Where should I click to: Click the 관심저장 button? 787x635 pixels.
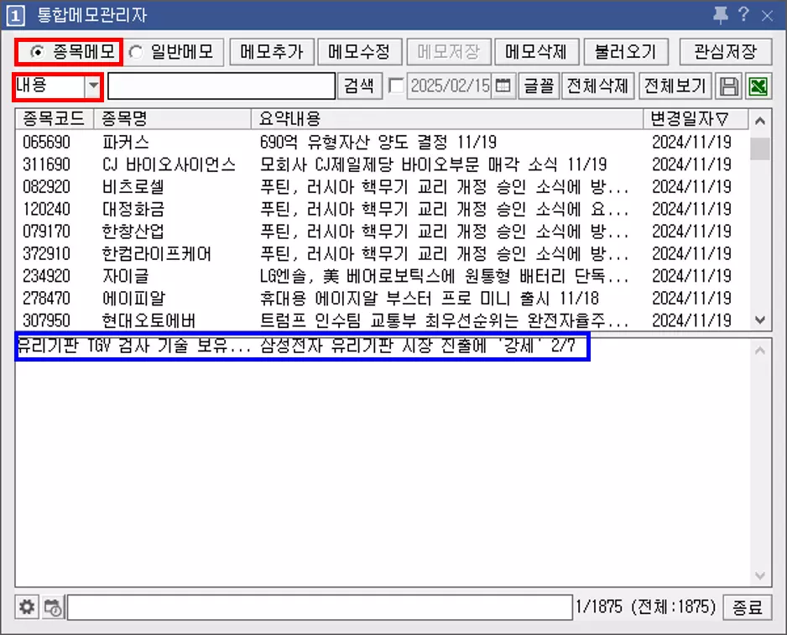point(725,52)
